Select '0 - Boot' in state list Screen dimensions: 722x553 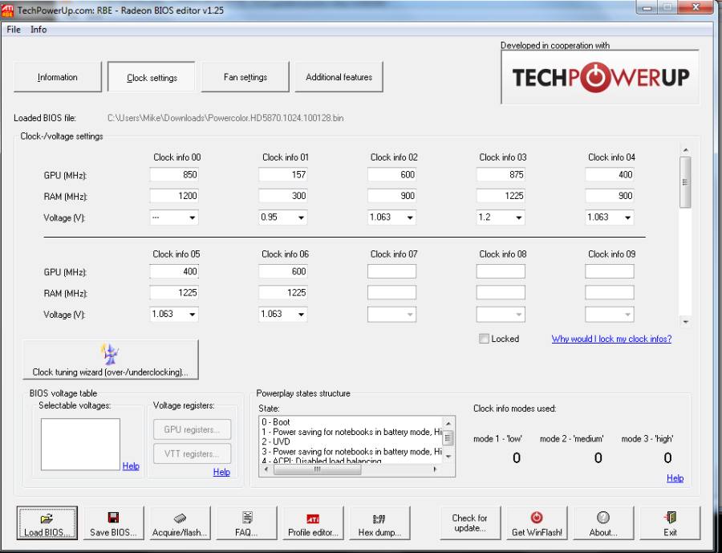[351, 422]
